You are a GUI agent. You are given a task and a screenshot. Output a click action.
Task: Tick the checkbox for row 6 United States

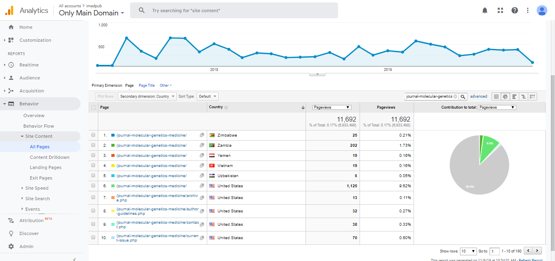pos(93,186)
